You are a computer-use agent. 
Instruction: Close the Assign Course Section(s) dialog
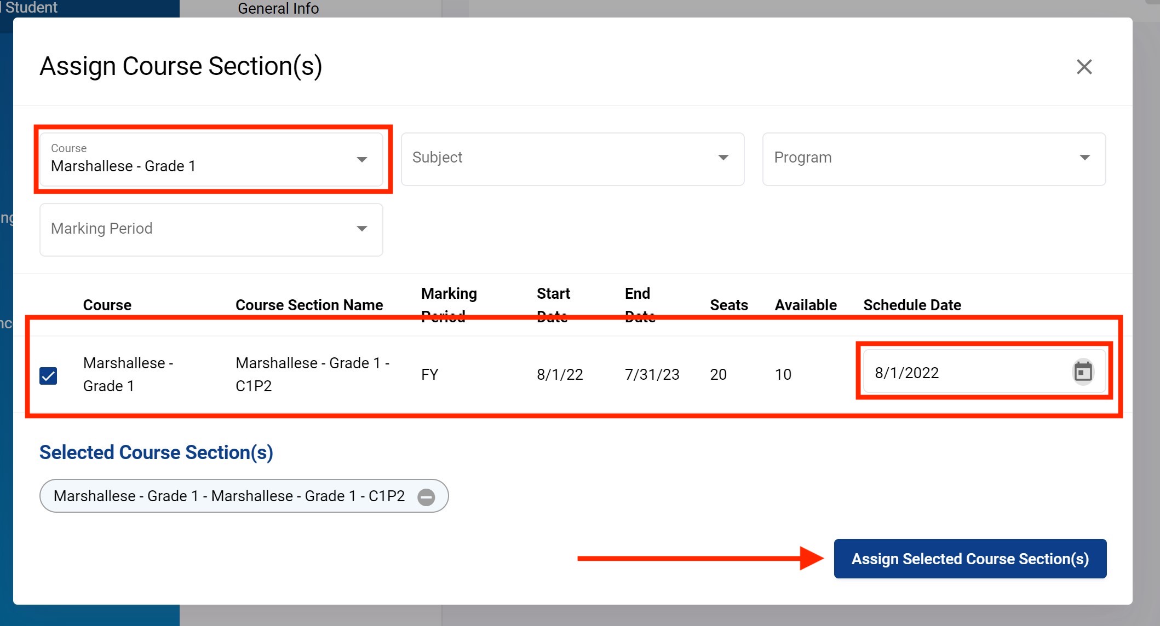click(x=1084, y=67)
